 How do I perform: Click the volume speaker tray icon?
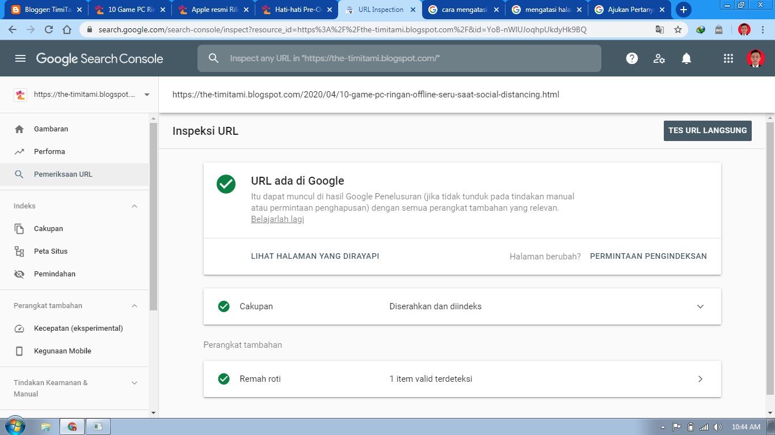[x=718, y=427]
